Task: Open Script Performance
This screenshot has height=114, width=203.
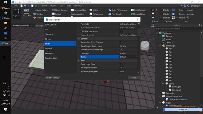Action: click(x=118, y=10)
